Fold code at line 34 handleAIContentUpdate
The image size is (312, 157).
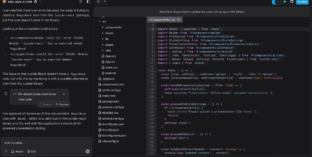tap(155, 150)
